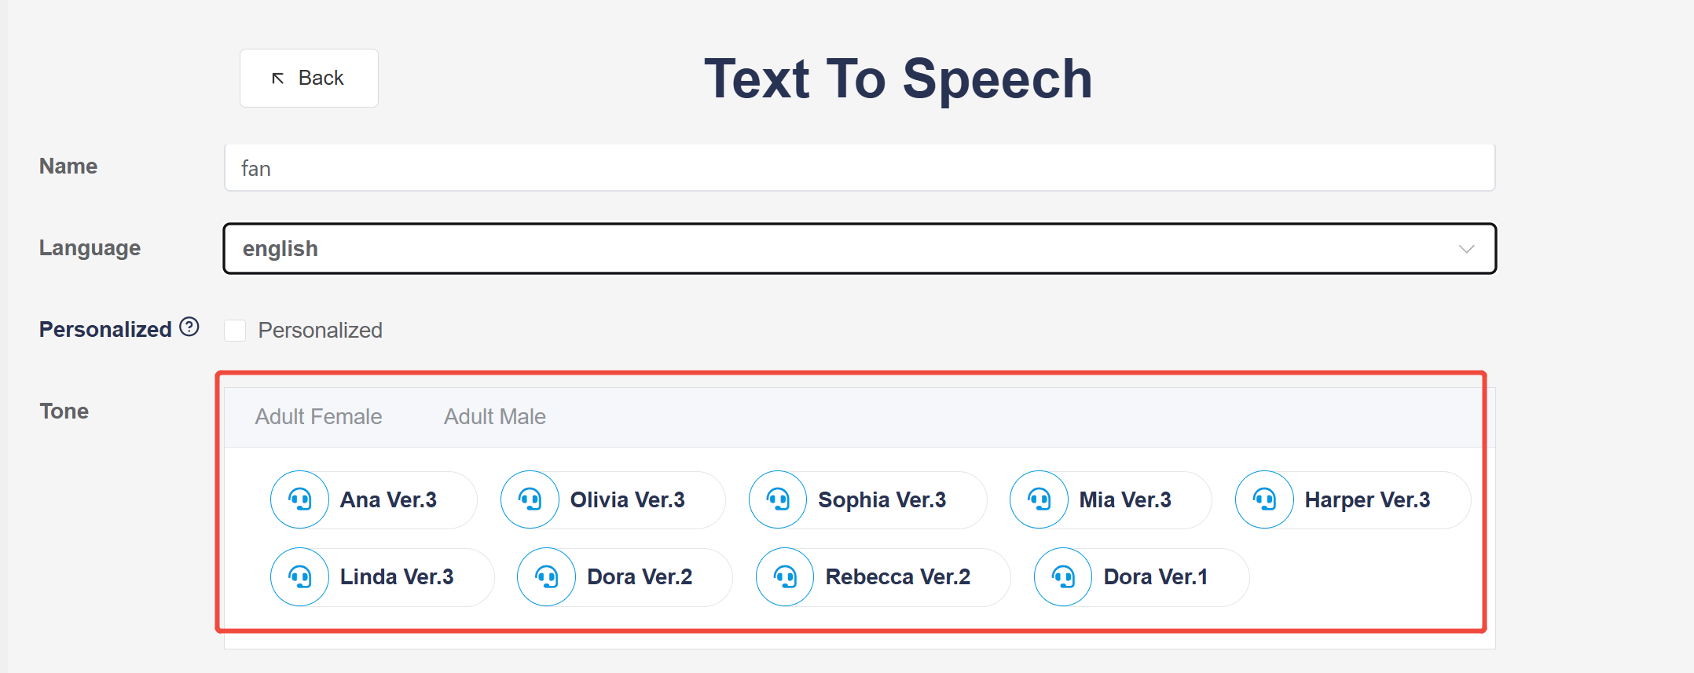Open the Personalized help question mark
Image resolution: width=1694 pixels, height=673 pixels.
click(x=189, y=327)
